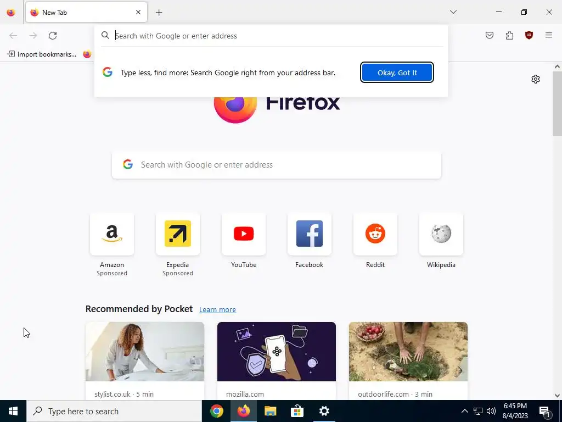Click the address bar search field
Viewport: 562px width, 422px height.
pyautogui.click(x=271, y=36)
